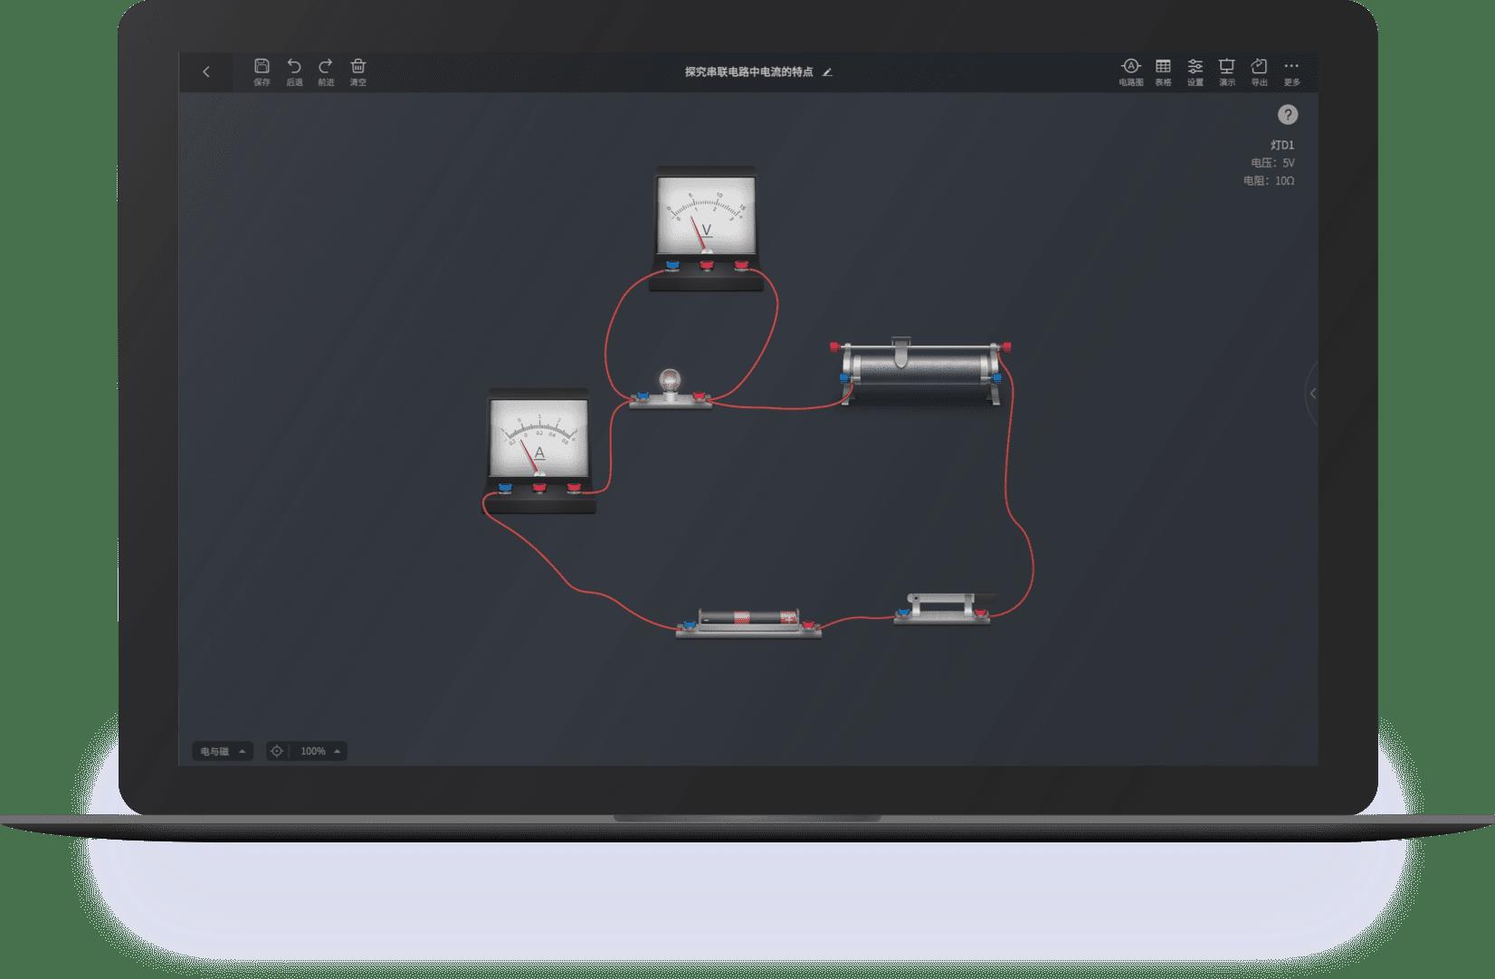This screenshot has height=979, width=1495.
Task: Click the 电阻: 10Ω value
Action: click(x=1269, y=181)
